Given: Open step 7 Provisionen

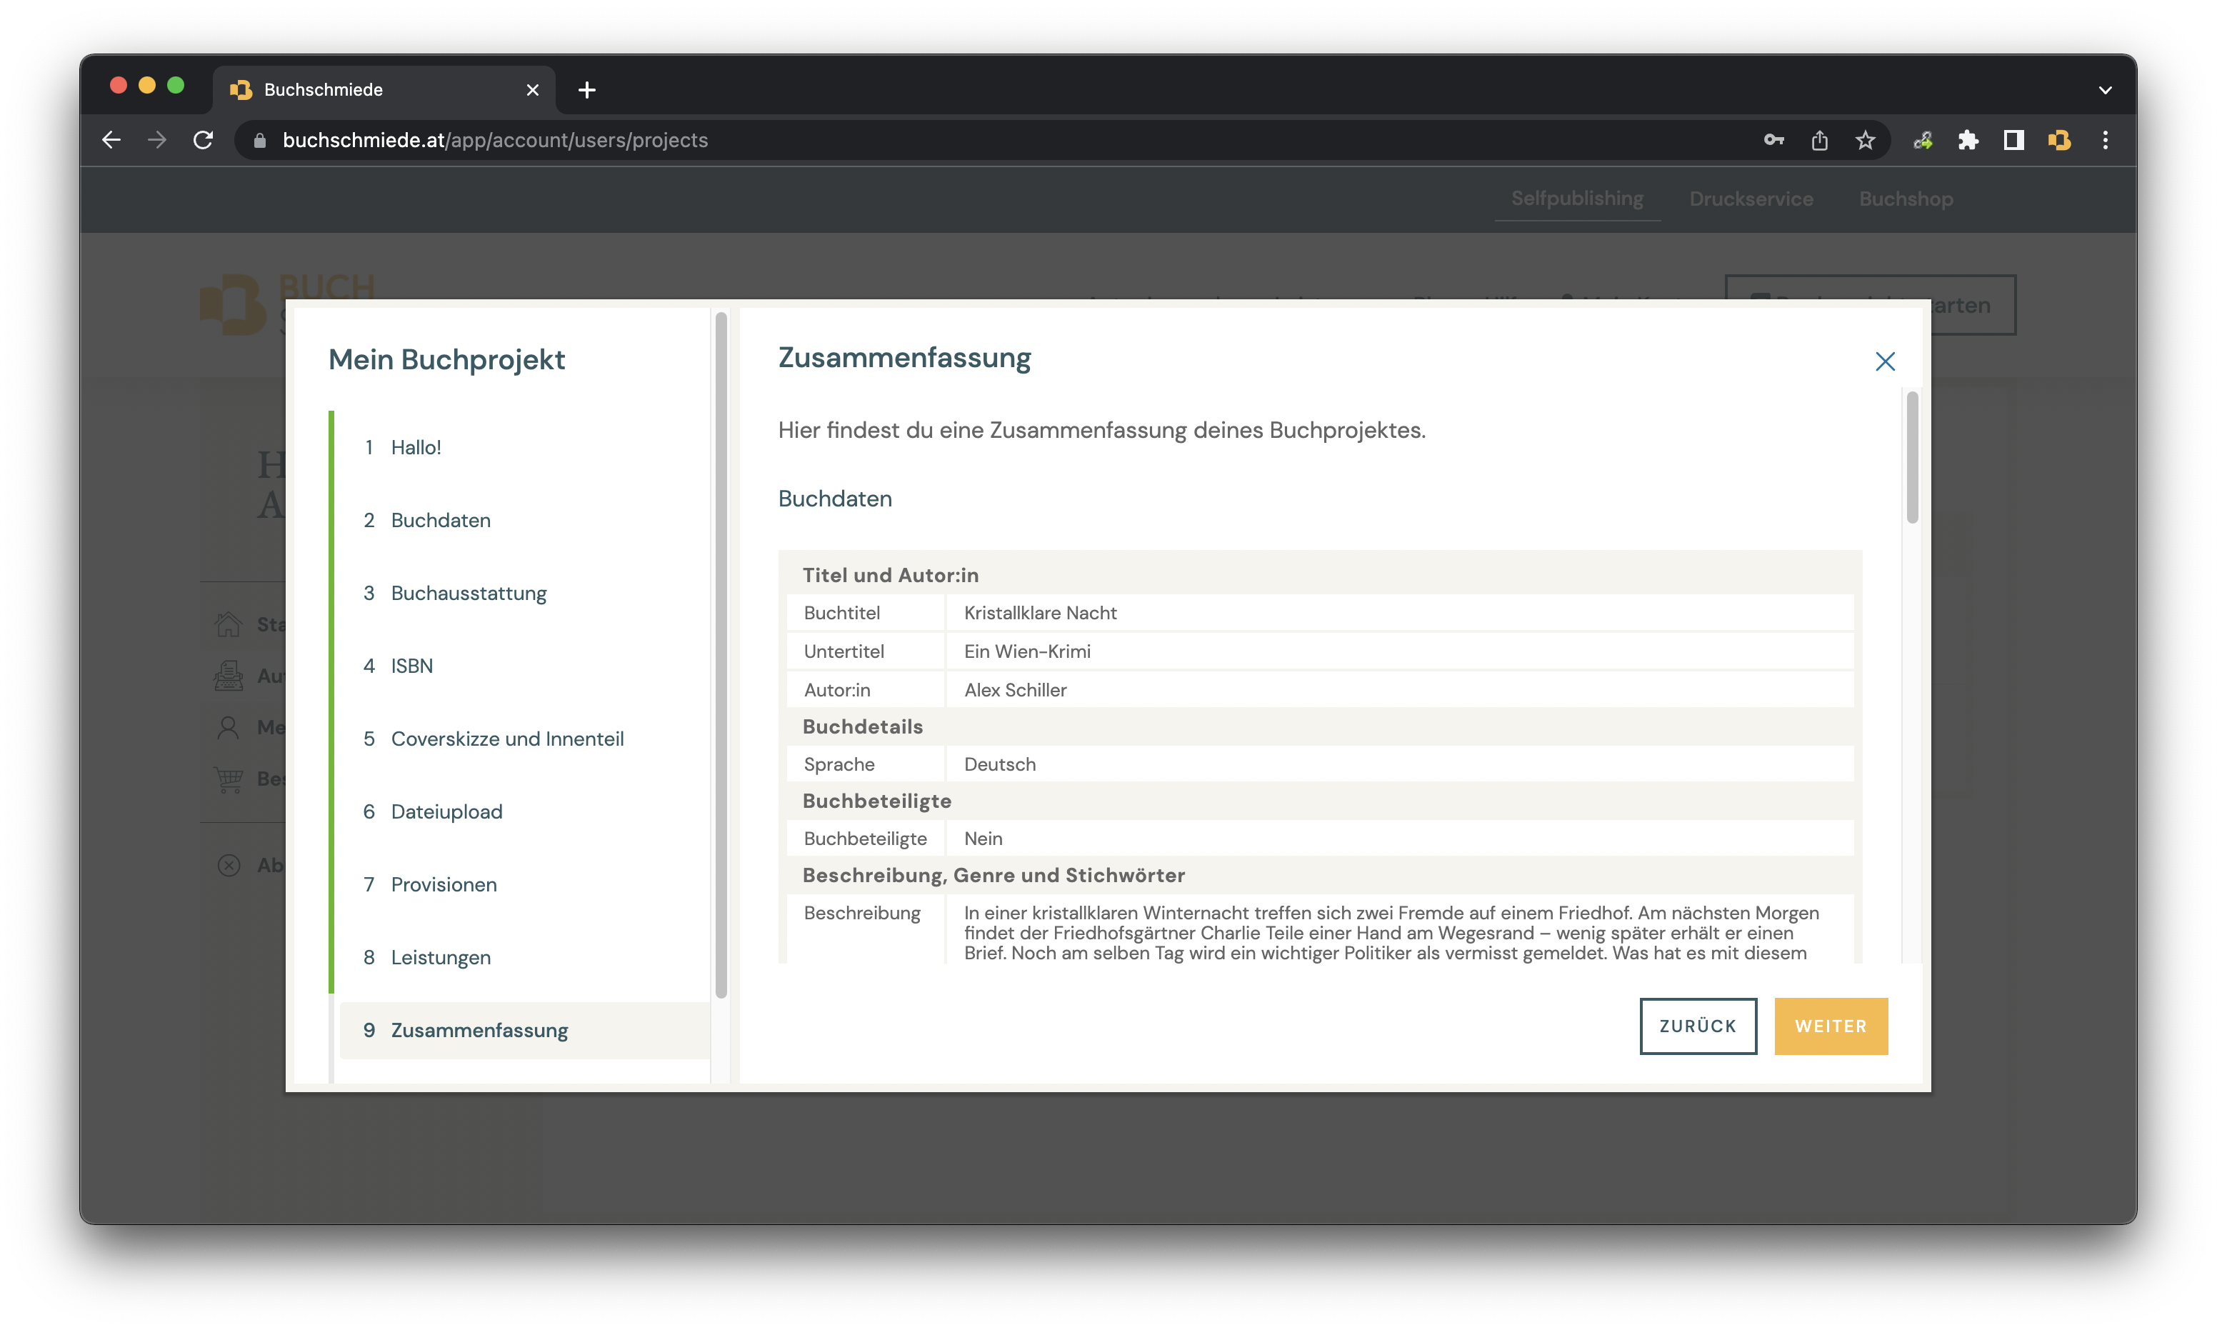Looking at the screenshot, I should coord(443,884).
